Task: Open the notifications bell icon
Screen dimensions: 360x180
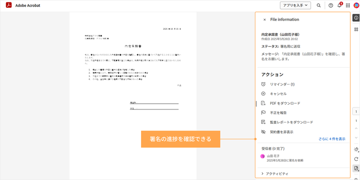Action: [339, 5]
